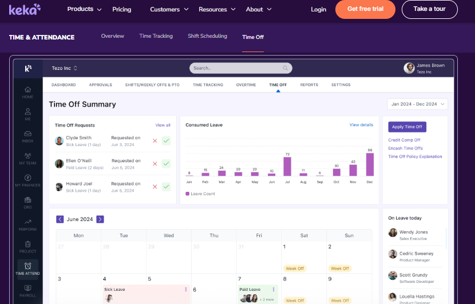Open the Jan 2024 - Dec 2024 date range dropdown
Image resolution: width=475 pixels, height=304 pixels.
[x=417, y=104]
